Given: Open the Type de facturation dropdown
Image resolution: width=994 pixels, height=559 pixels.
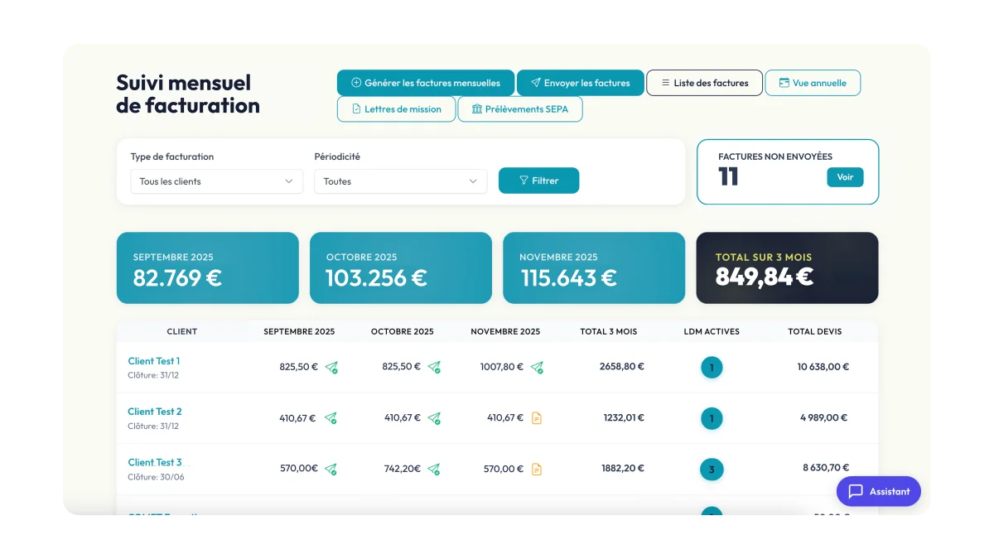Looking at the screenshot, I should pyautogui.click(x=216, y=181).
